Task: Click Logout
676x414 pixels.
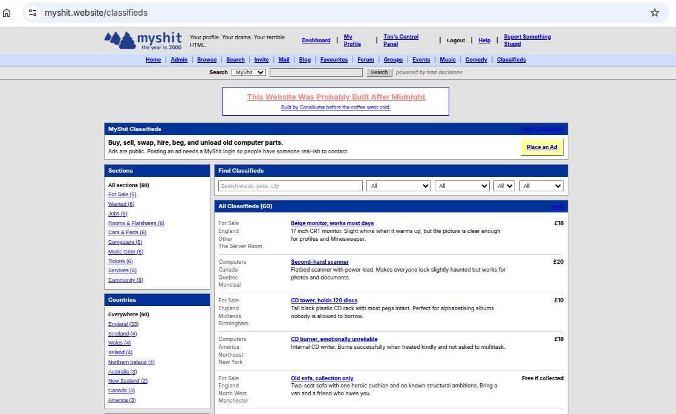Action: tap(456, 40)
